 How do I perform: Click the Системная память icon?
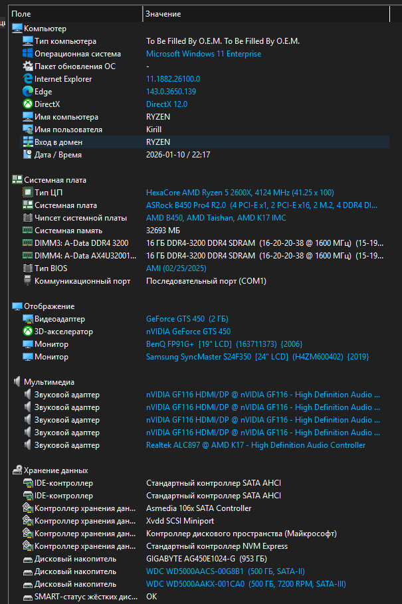click(x=28, y=231)
